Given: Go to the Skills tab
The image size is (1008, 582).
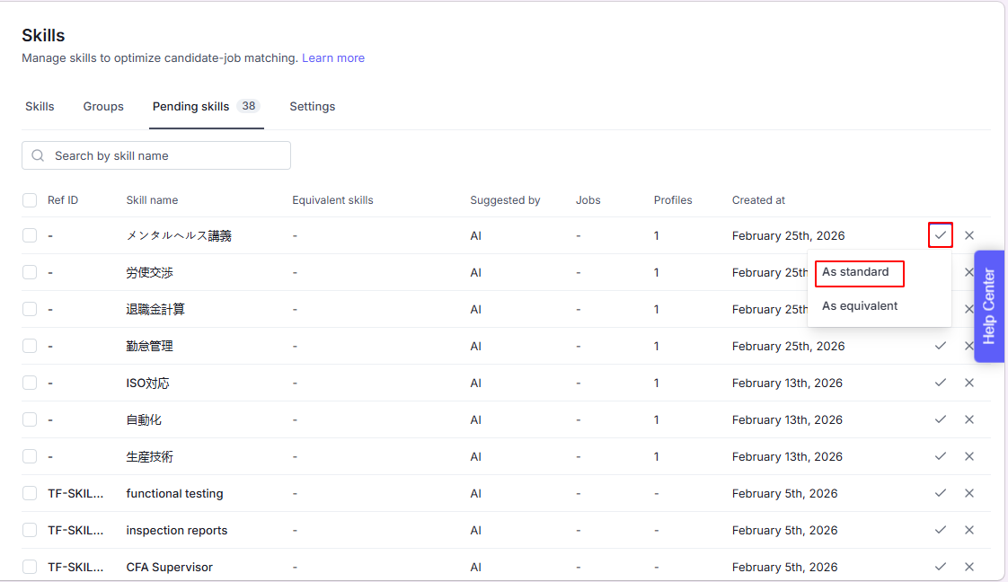Looking at the screenshot, I should (40, 107).
